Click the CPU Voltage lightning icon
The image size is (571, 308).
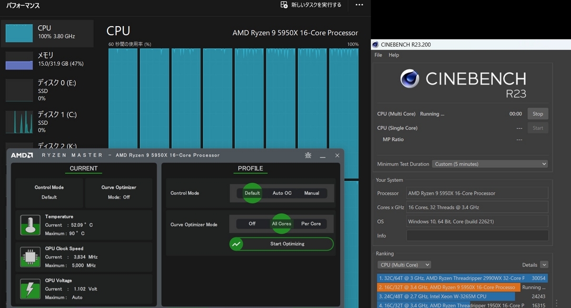pyautogui.click(x=30, y=288)
